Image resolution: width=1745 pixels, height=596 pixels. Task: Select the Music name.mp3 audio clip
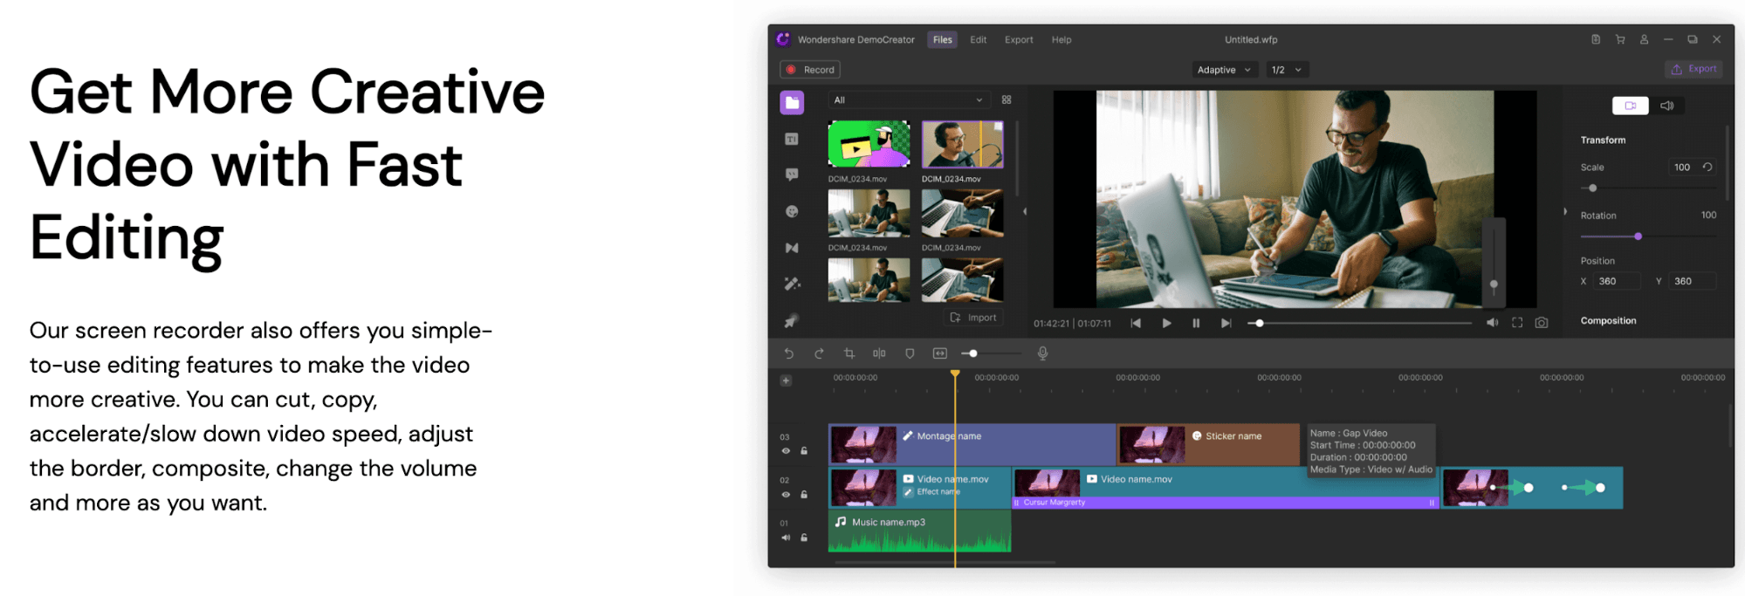point(919,531)
